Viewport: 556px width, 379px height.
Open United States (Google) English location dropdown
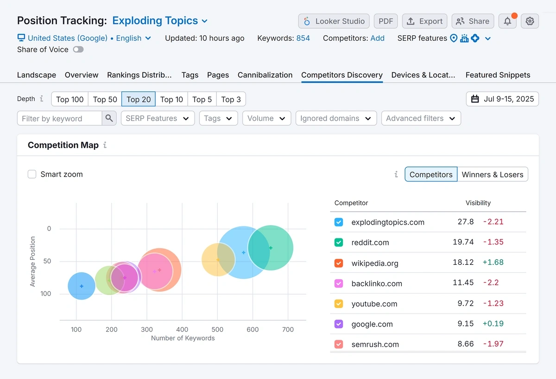(89, 38)
